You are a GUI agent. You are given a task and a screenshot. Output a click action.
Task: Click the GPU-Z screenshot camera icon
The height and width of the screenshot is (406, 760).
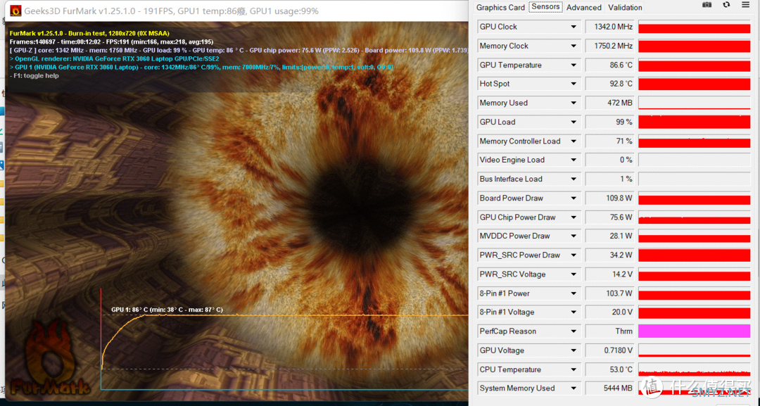pyautogui.click(x=707, y=5)
